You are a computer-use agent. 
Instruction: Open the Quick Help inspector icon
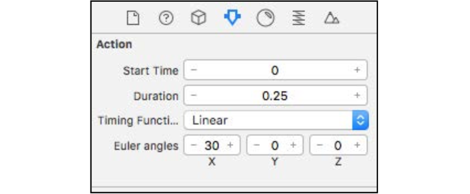click(x=166, y=19)
